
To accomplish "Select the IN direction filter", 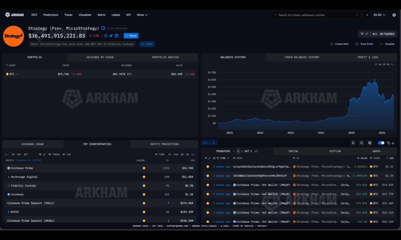I will click(13, 154).
